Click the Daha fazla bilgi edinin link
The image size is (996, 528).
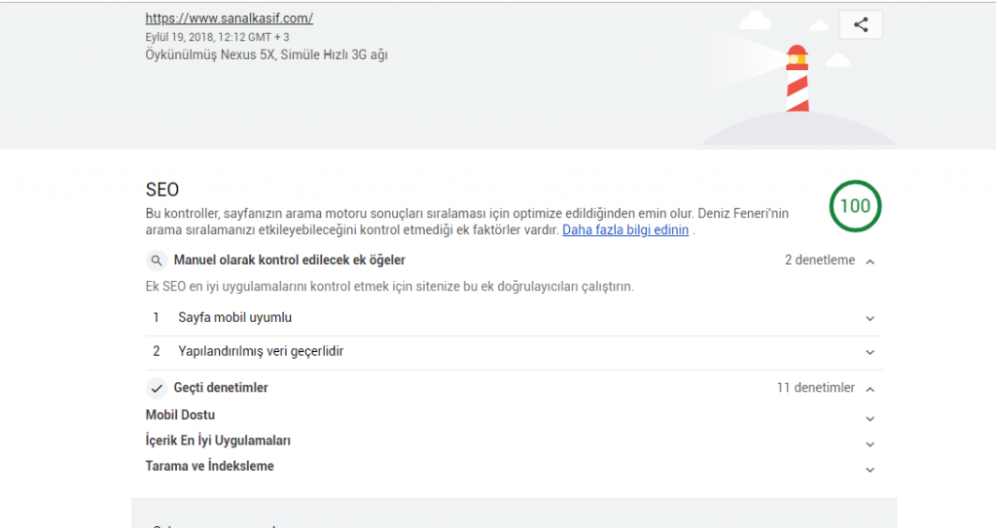click(x=624, y=230)
